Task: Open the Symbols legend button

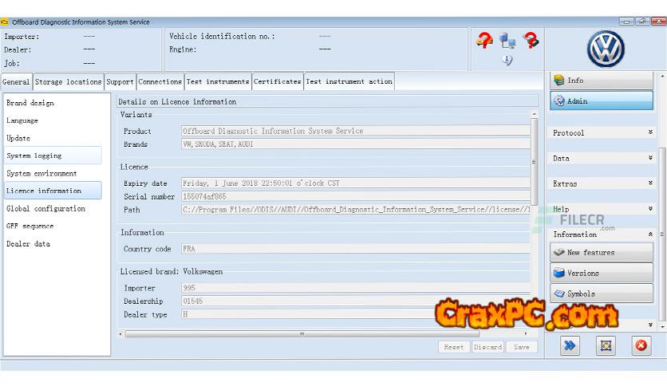Action: coord(602,293)
